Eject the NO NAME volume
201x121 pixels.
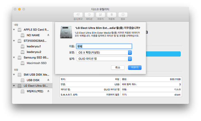click(48, 35)
